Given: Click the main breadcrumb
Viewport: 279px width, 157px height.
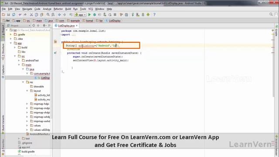Looking at the screenshot, I should [37, 20].
